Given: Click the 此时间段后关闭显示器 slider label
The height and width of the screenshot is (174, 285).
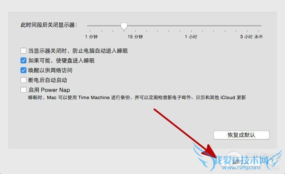Looking at the screenshot, I should coord(49,25).
